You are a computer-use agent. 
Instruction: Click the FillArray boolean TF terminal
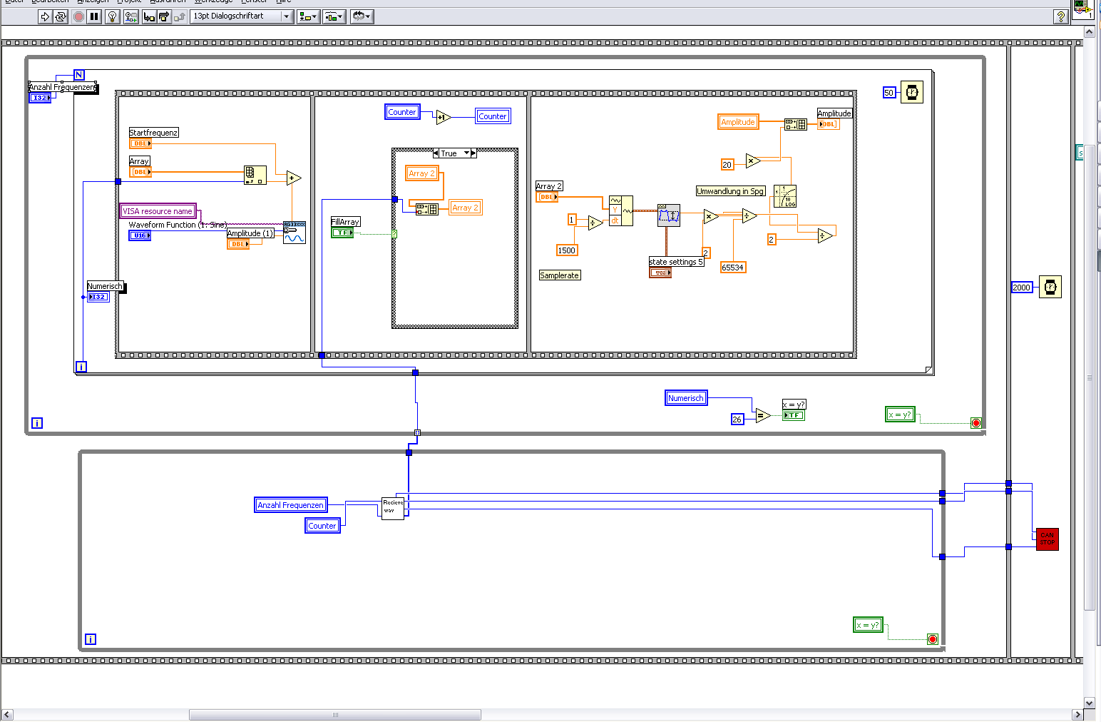(342, 233)
